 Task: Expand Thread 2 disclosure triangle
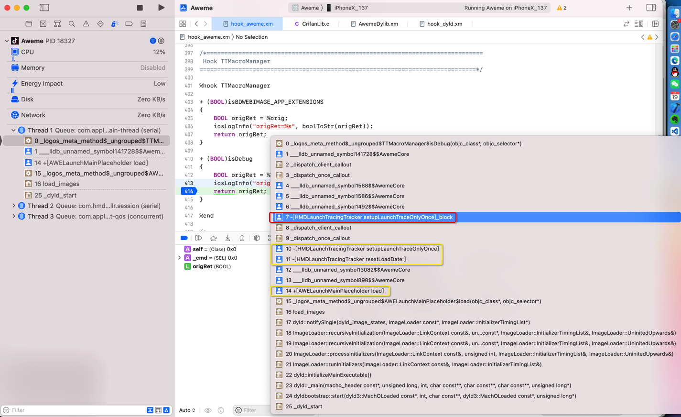13,206
